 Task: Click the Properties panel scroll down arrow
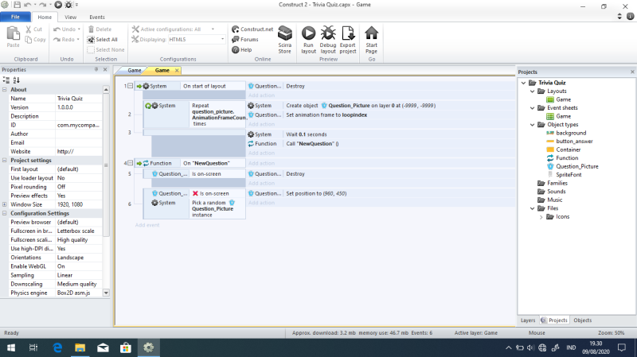tap(106, 293)
